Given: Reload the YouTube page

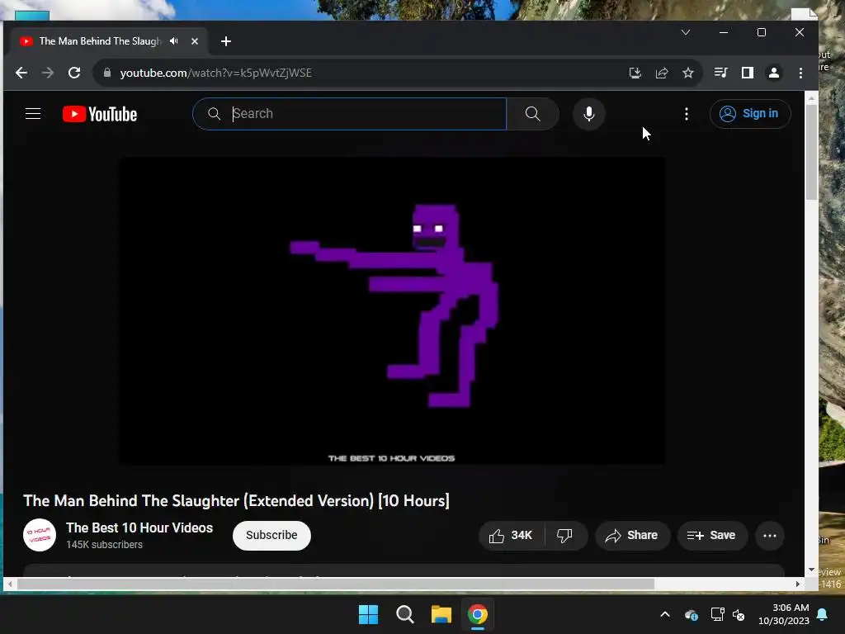Looking at the screenshot, I should click(74, 73).
